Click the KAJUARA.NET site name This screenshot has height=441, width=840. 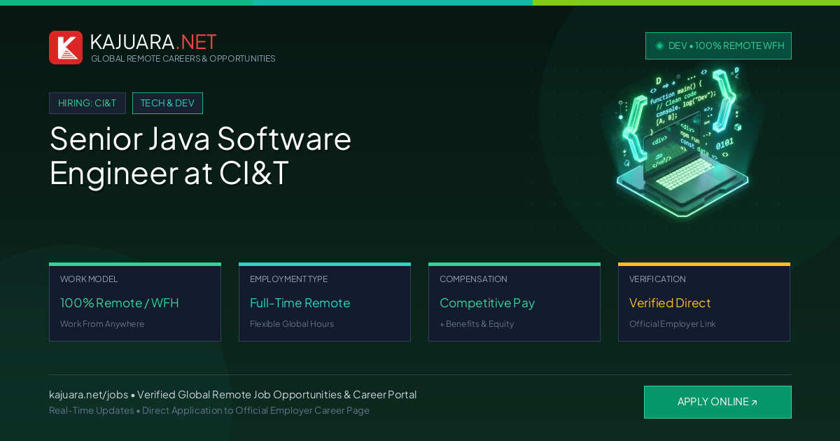point(153,42)
